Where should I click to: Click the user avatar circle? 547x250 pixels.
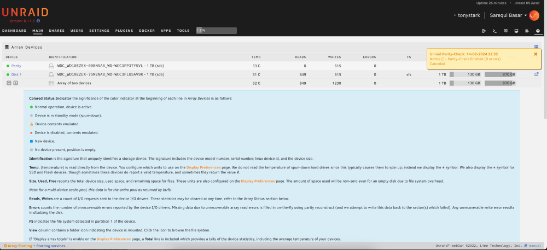coord(534,15)
